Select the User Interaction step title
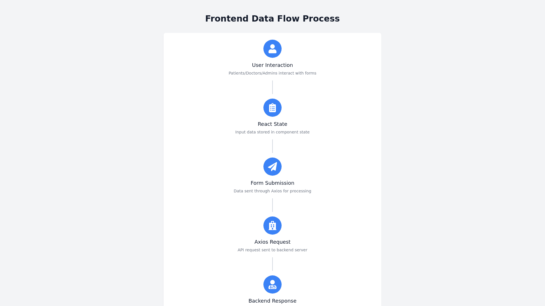545x306 pixels. pos(272,65)
